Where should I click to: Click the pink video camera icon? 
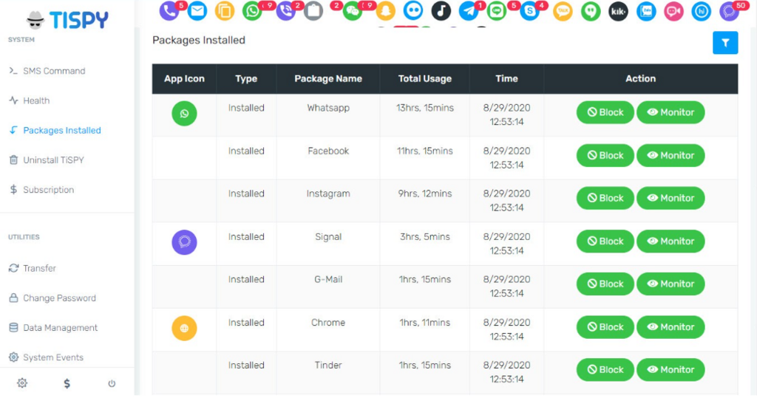[673, 10]
